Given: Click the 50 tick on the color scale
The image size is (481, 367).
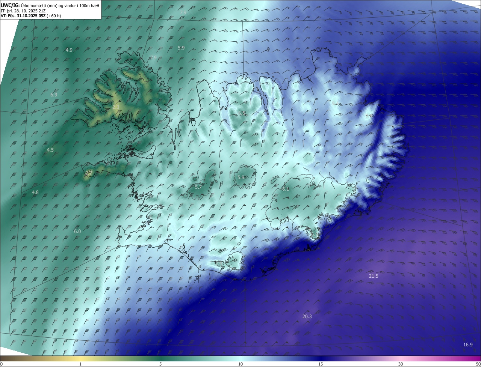Looking at the screenshot, I should click(478, 364).
